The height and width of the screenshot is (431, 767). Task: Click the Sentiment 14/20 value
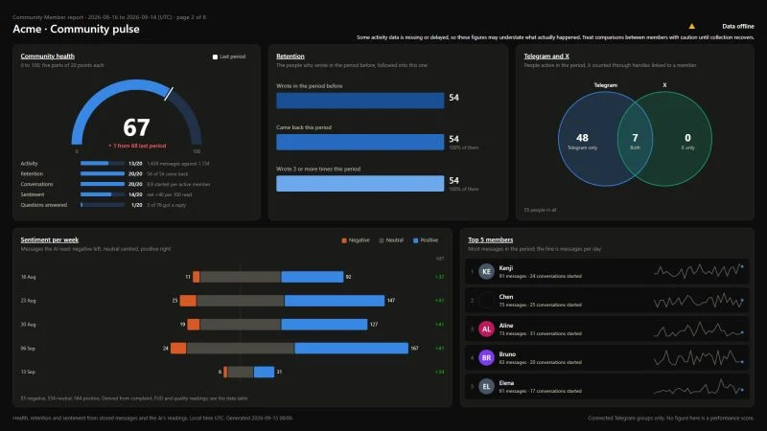[135, 194]
